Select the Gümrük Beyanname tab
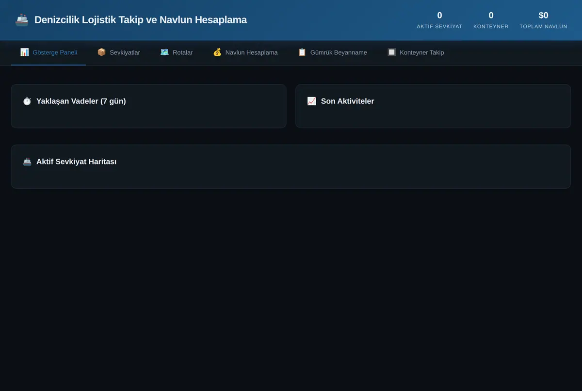Viewport: 582px width, 391px height. [332, 52]
